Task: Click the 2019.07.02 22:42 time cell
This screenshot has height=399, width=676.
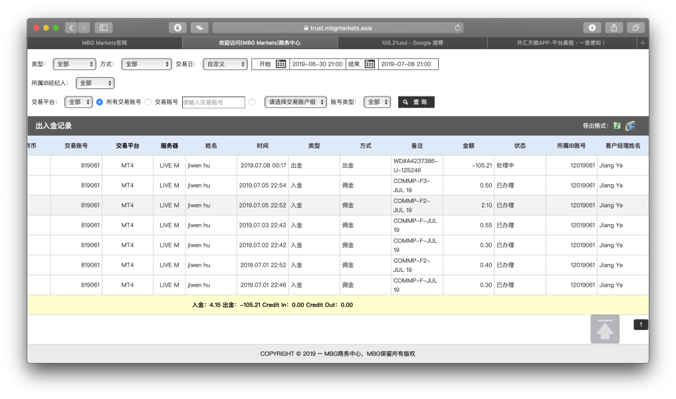Action: [x=263, y=245]
